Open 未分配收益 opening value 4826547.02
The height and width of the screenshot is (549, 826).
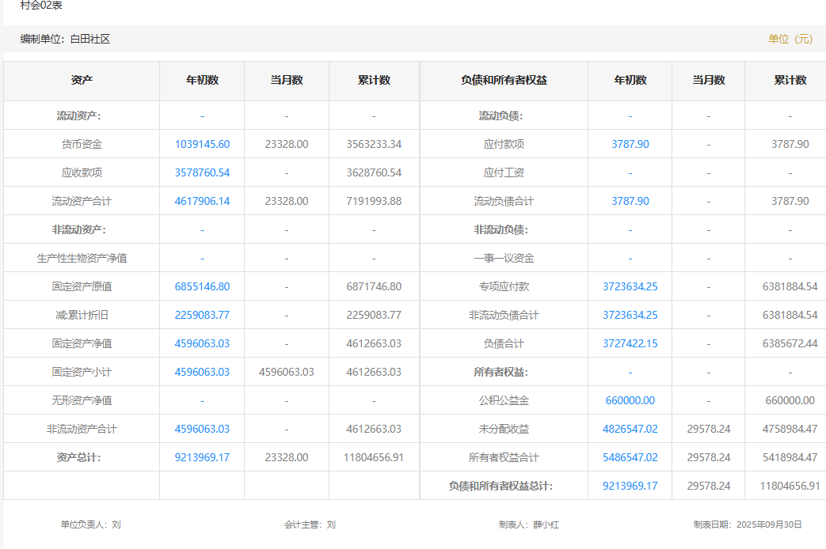point(630,429)
